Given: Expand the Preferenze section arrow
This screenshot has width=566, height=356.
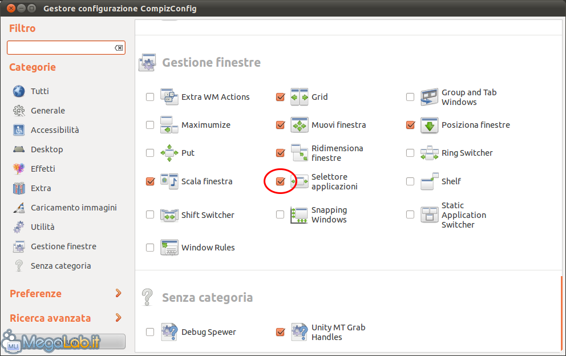Looking at the screenshot, I should 119,293.
